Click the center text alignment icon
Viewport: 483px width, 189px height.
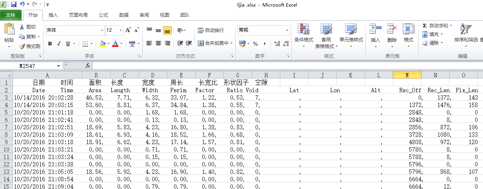click(158, 43)
